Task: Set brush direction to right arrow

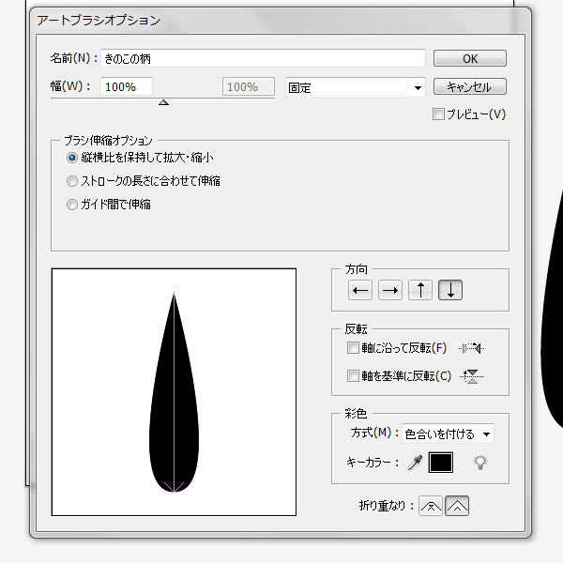Action: coord(390,290)
